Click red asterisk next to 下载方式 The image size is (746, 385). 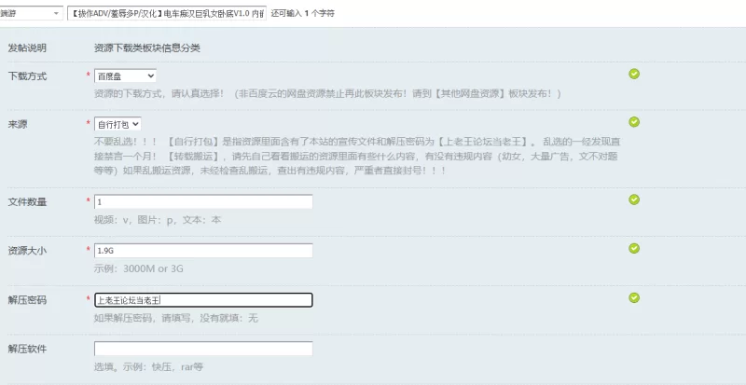88,76
